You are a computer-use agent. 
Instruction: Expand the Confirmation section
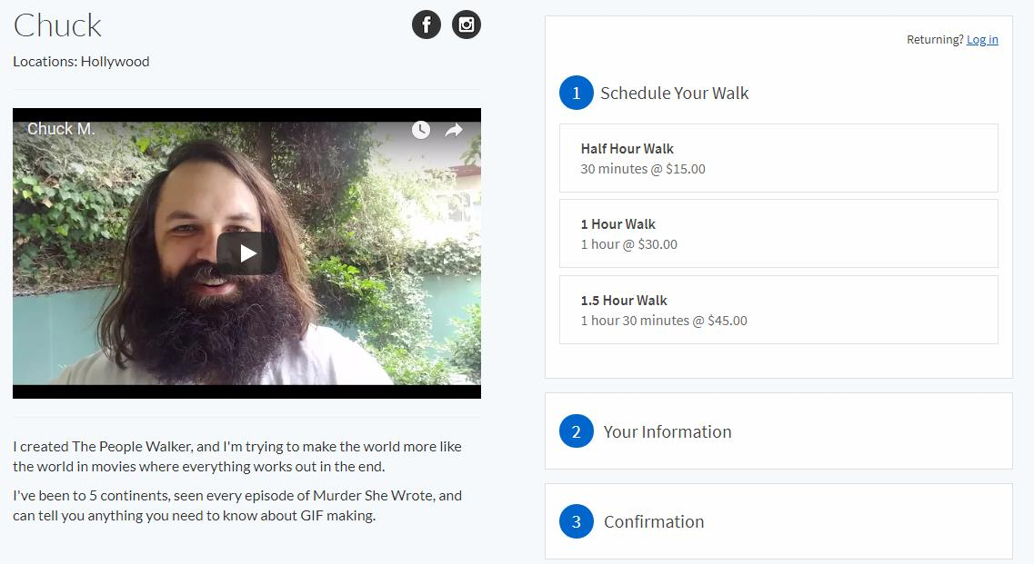coord(654,521)
